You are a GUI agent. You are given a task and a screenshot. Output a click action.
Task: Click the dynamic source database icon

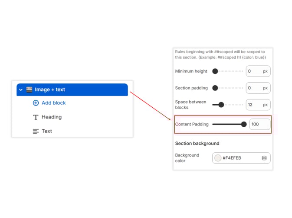coord(264,158)
